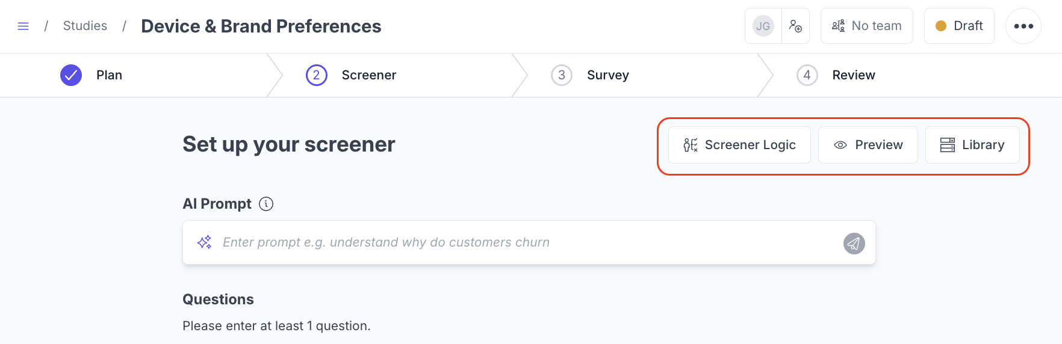Return to the Plan step
Image resolution: width=1062 pixels, height=344 pixels.
click(109, 75)
